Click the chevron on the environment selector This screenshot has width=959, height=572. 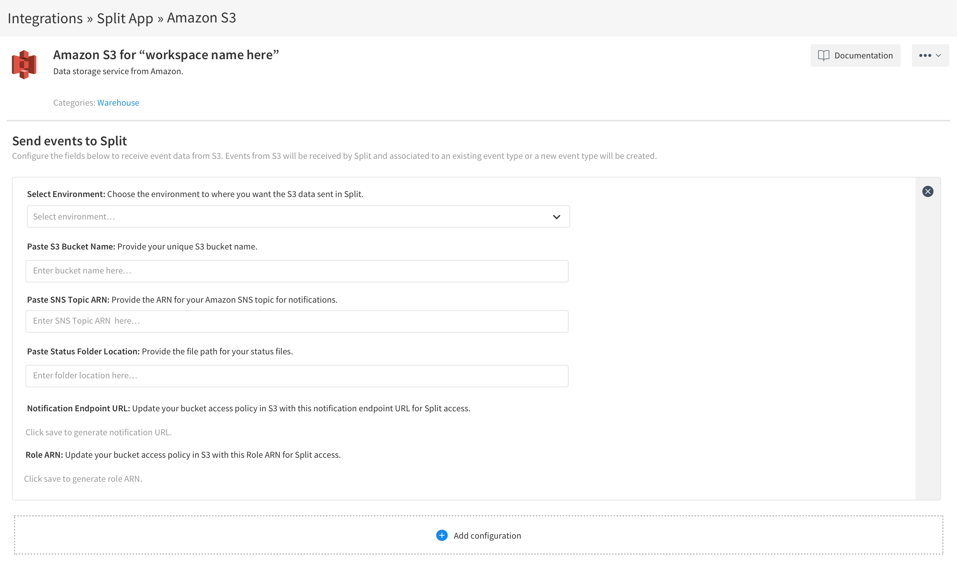point(557,217)
